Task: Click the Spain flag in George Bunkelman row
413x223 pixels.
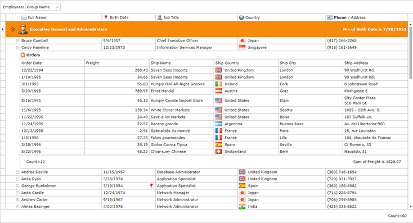Action: [242, 186]
